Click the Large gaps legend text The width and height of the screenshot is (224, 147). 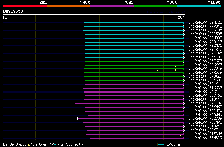(x=15, y=145)
